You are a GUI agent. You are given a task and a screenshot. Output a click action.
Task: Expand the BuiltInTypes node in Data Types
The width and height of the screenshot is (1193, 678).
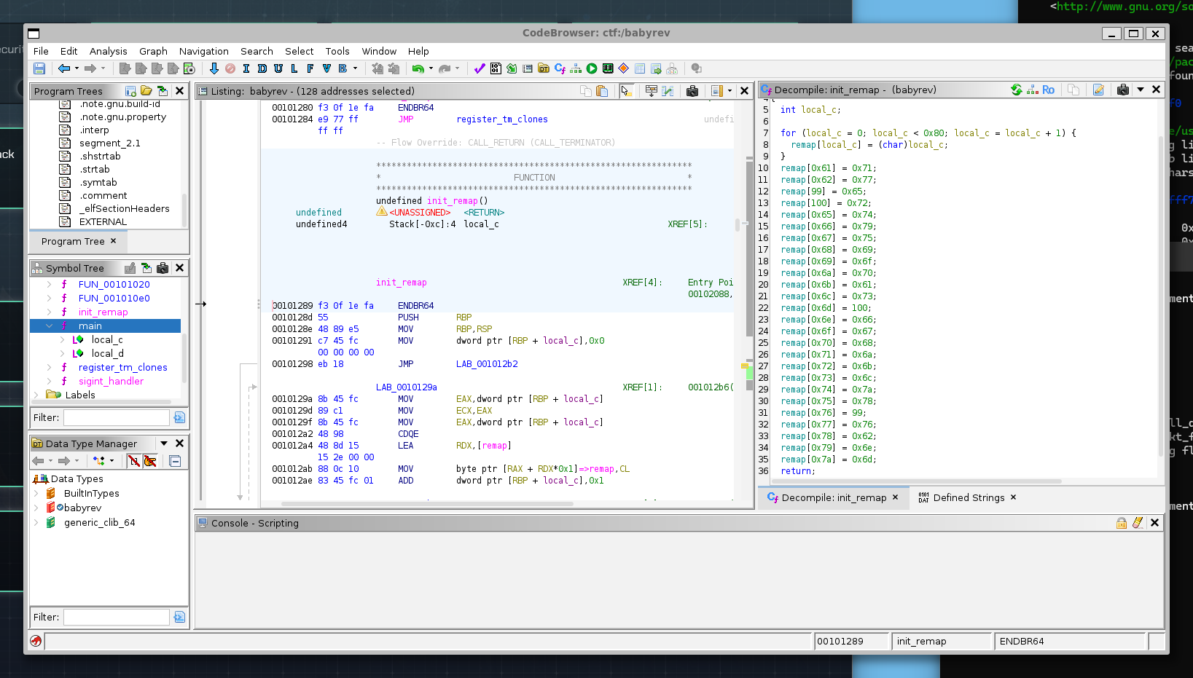click(36, 494)
